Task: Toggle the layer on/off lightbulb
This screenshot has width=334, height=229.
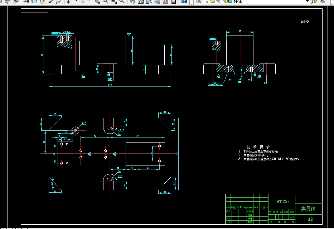Action: (x=207, y=1)
